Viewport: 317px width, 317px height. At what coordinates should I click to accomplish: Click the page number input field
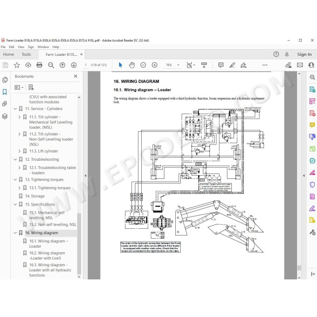click(x=86, y=65)
